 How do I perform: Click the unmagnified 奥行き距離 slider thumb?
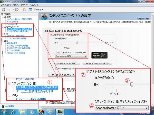(77, 42)
